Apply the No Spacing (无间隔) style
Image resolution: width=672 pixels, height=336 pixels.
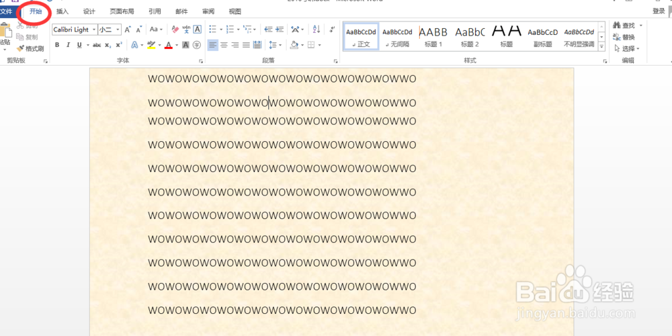[x=397, y=37]
